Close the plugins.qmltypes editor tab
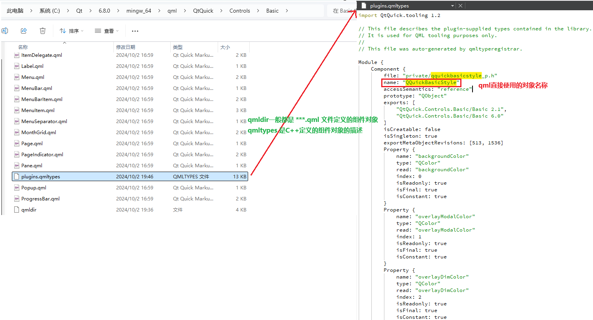The image size is (593, 320). pyautogui.click(x=460, y=6)
